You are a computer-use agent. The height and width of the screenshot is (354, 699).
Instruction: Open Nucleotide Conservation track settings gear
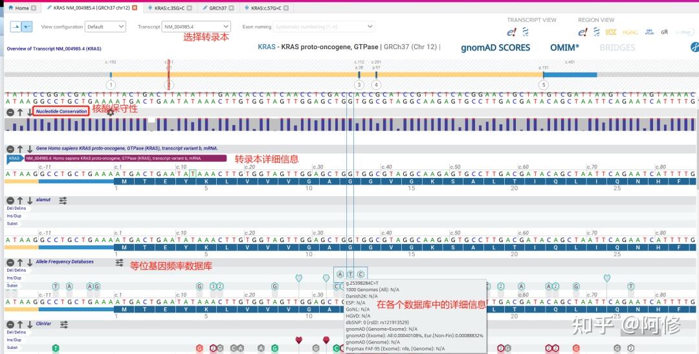pos(110,112)
